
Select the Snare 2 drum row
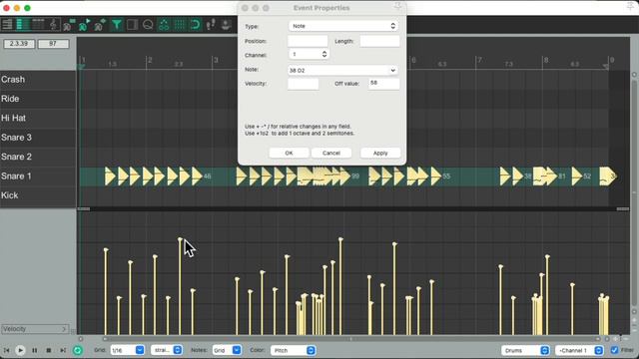pos(38,157)
